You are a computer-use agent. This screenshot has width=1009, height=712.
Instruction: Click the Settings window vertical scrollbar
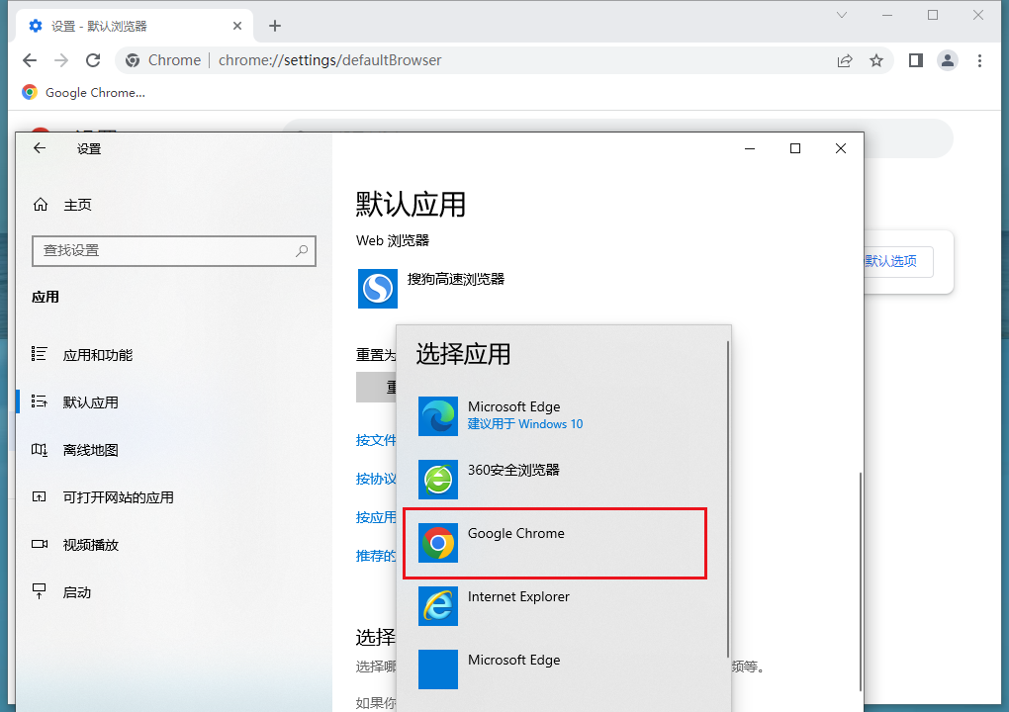(860, 582)
